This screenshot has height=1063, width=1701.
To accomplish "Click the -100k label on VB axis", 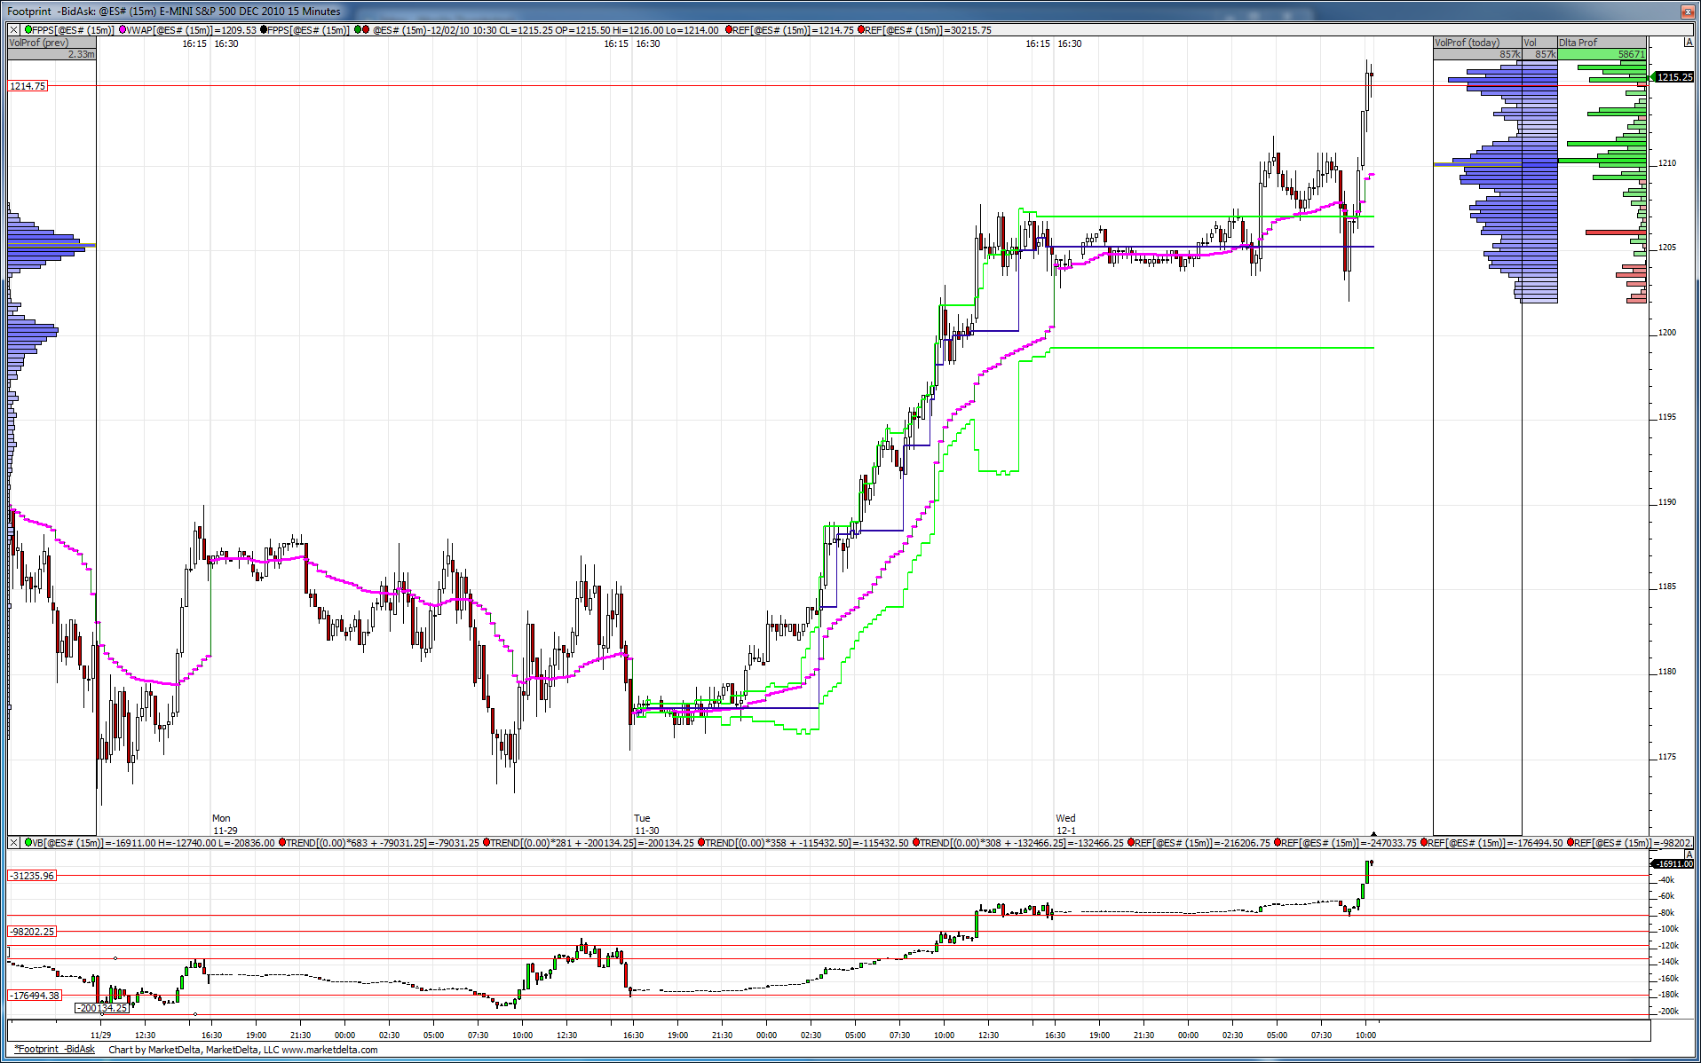I will point(1668,929).
